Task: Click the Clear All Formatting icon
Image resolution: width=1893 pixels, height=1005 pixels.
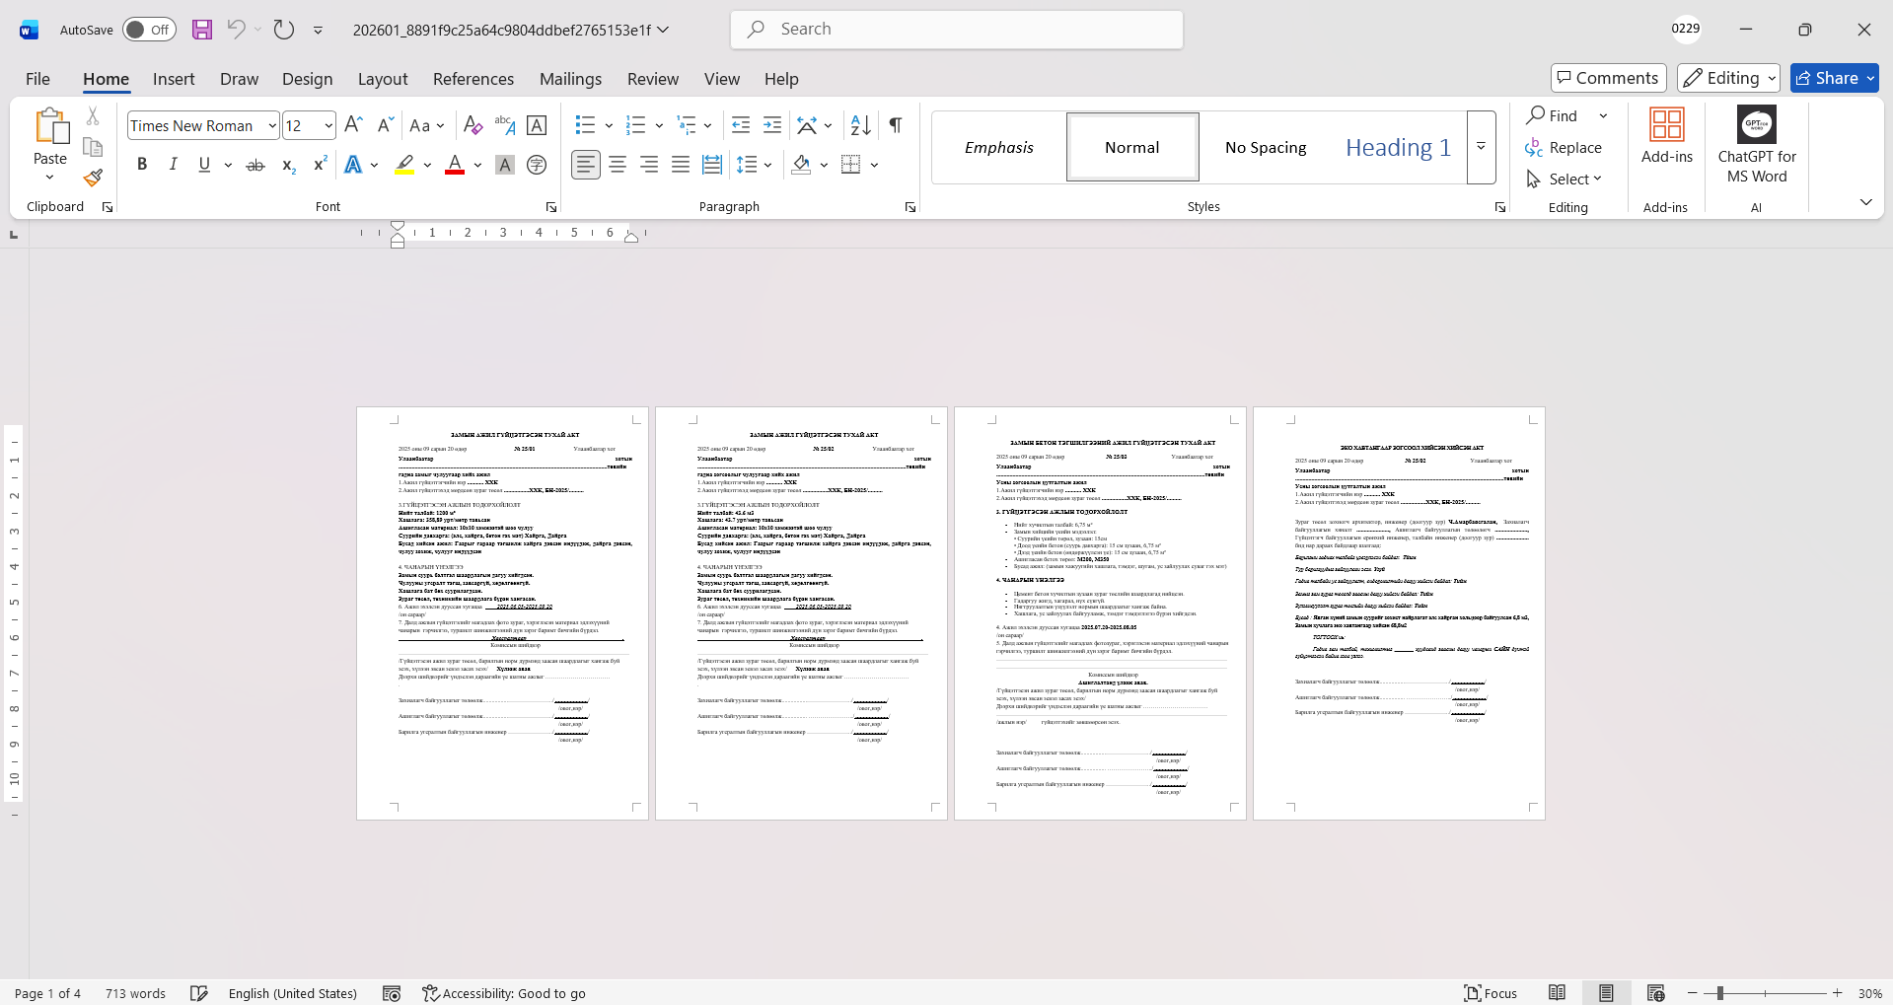Action: click(x=473, y=125)
